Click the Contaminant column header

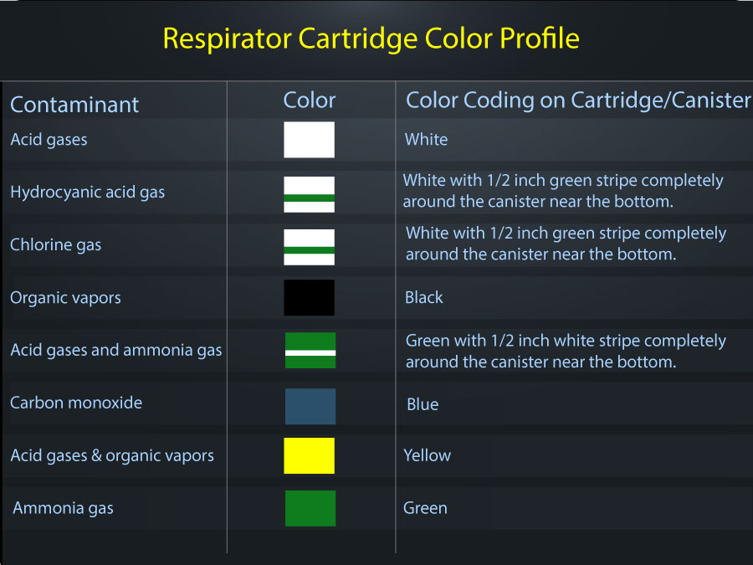pyautogui.click(x=74, y=105)
